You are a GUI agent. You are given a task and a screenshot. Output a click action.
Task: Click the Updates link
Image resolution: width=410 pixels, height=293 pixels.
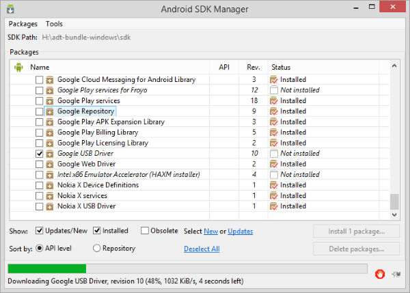pyautogui.click(x=241, y=232)
